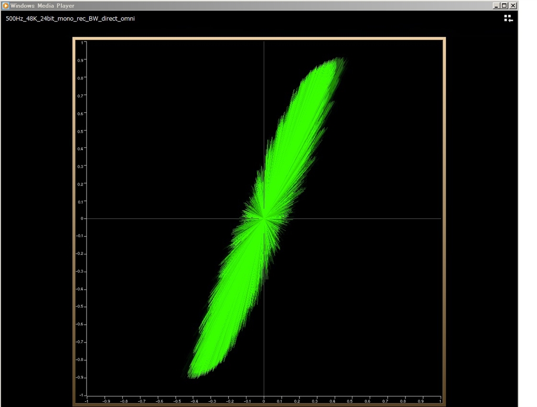Click the 0.5 label on vertical axis

80,131
